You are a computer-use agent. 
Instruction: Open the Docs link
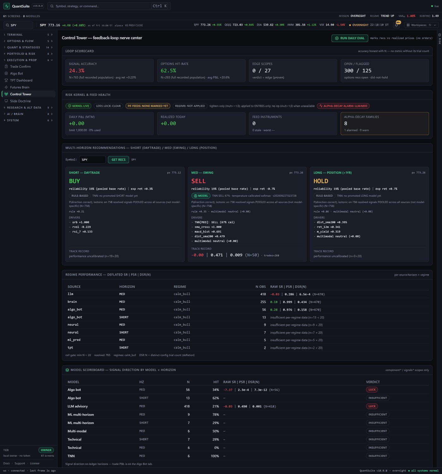click(6, 463)
